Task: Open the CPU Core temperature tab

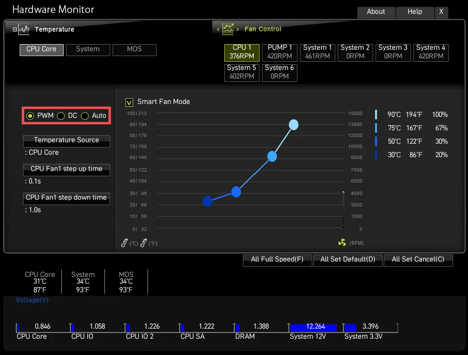Action: (x=41, y=49)
